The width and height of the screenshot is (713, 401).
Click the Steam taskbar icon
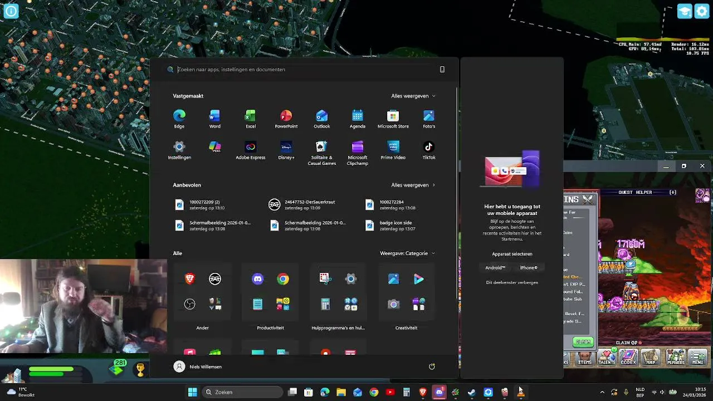[472, 392]
